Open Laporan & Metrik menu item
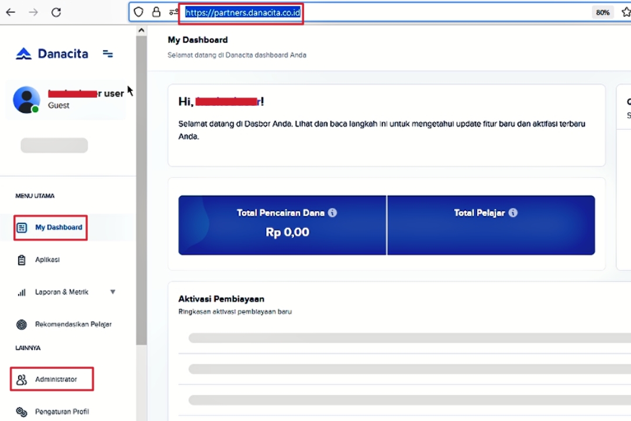The image size is (631, 421). pyautogui.click(x=61, y=292)
